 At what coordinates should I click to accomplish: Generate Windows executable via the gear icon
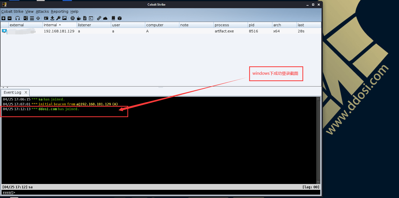tap(73, 18)
